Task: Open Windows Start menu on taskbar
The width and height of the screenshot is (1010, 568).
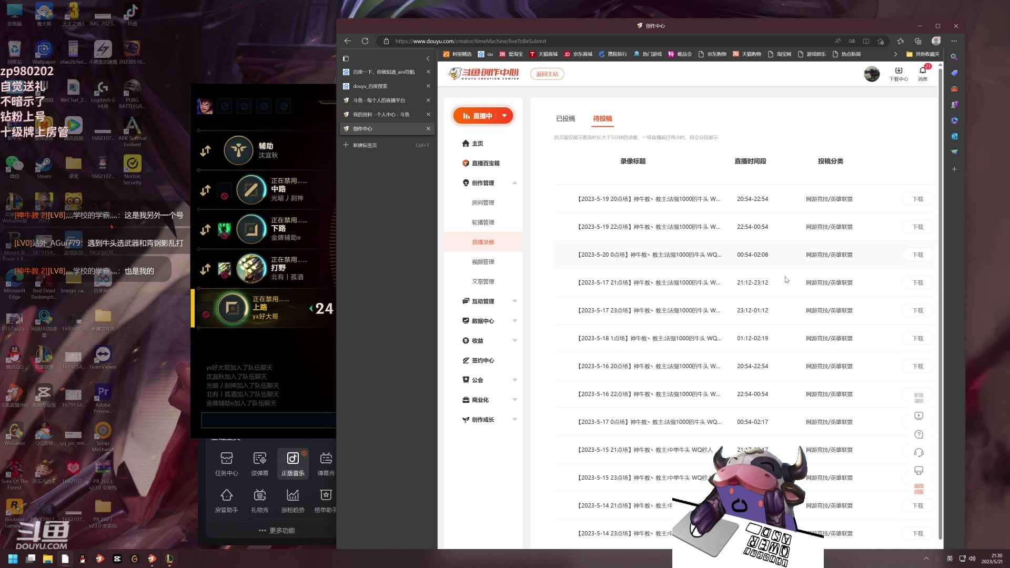Action: 13,559
